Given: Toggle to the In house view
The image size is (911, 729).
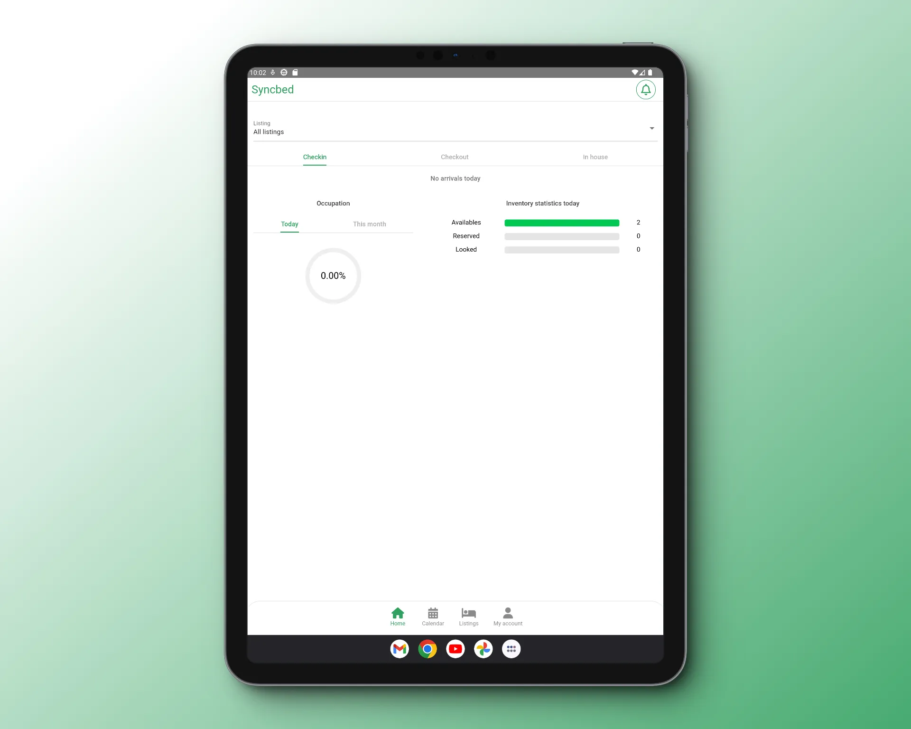Looking at the screenshot, I should pos(595,157).
